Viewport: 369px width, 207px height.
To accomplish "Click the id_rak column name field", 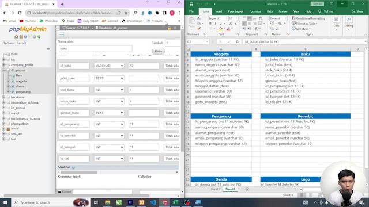I will tap(74, 159).
